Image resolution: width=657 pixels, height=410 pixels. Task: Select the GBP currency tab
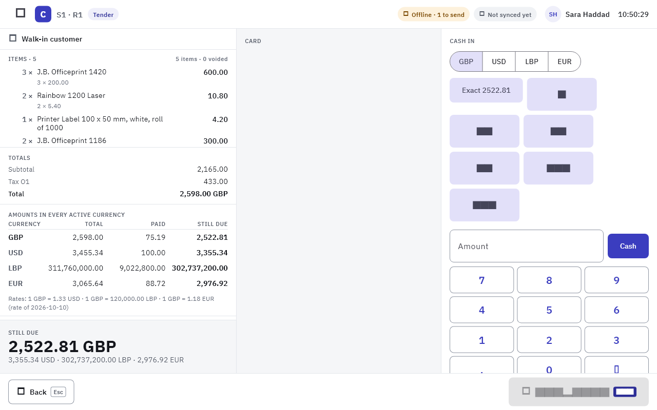tap(466, 61)
